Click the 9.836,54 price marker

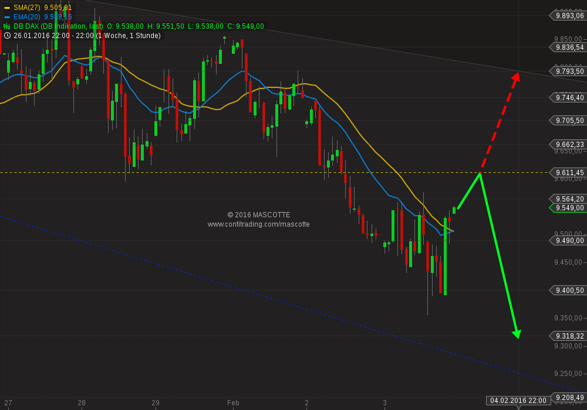(569, 47)
